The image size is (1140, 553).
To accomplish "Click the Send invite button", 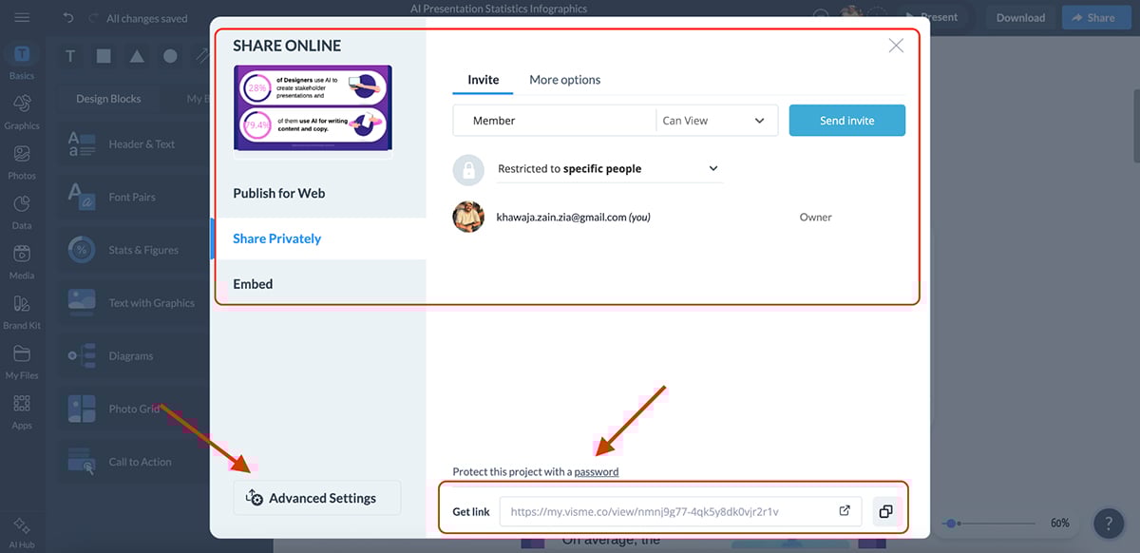I will pos(846,121).
